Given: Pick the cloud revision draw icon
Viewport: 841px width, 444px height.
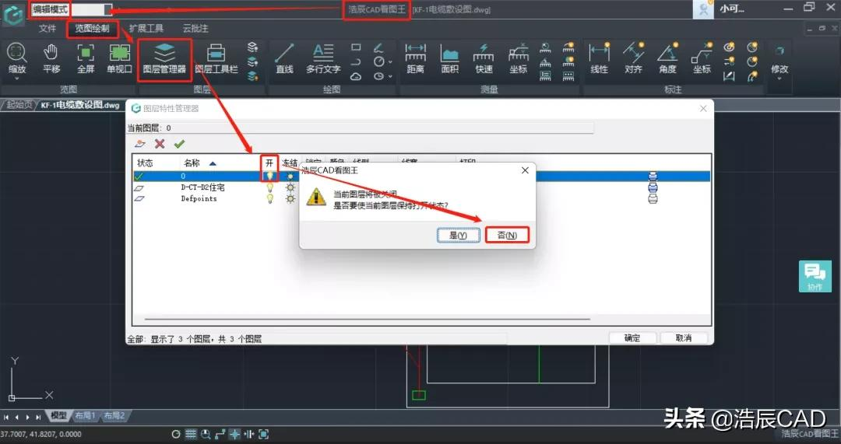Looking at the screenshot, I should point(356,76).
